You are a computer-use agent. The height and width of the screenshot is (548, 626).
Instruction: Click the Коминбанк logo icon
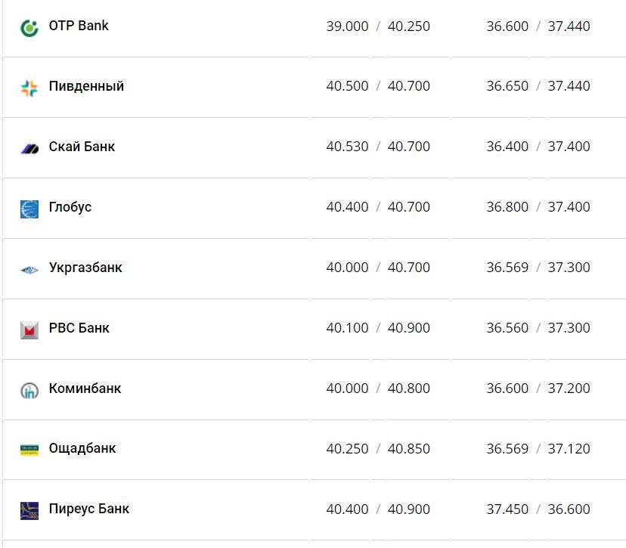click(29, 390)
